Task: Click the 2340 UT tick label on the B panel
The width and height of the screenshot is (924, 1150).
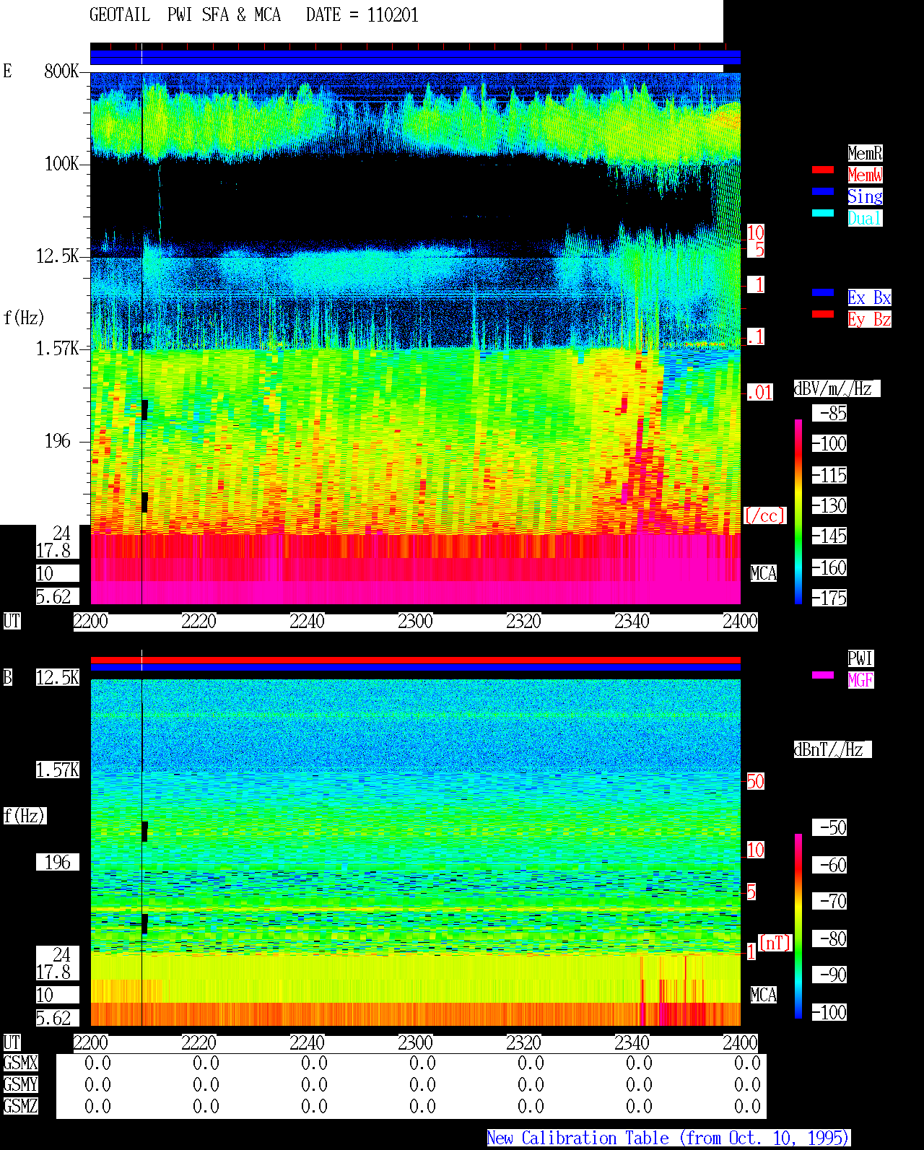Action: (632, 1043)
